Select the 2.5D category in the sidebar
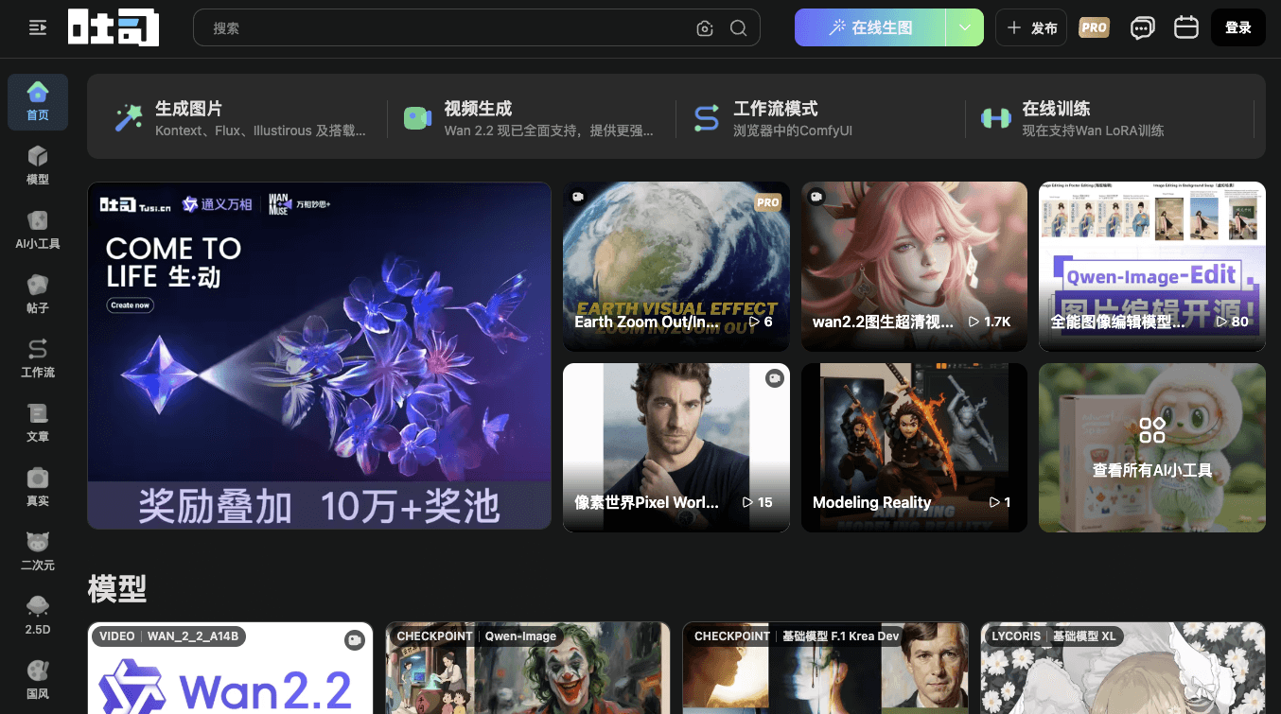 [38, 617]
